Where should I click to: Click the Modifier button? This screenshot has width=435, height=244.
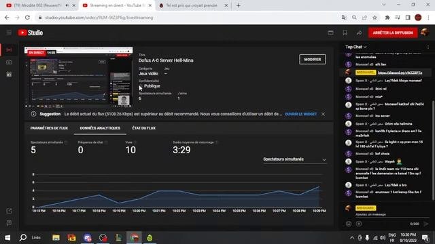point(313,60)
